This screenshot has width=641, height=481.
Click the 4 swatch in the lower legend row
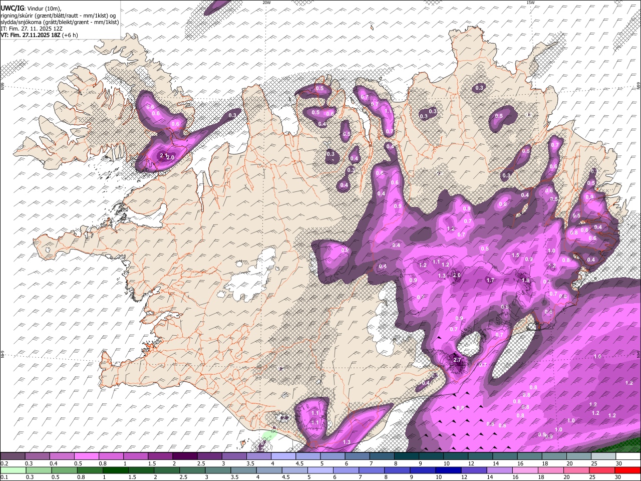click(269, 470)
